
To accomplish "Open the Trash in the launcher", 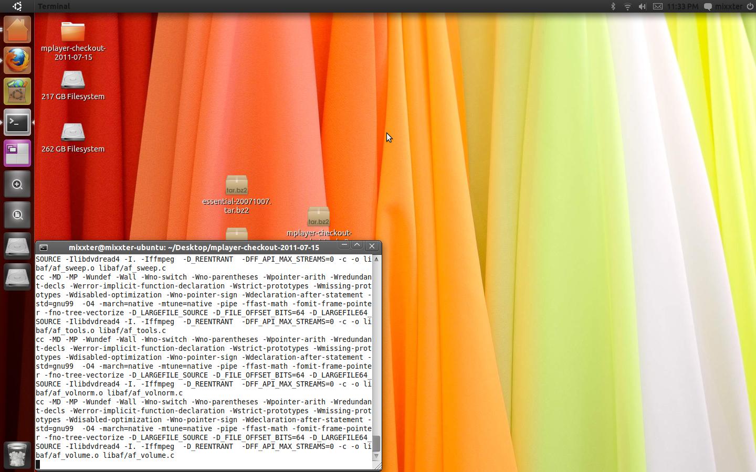I will coord(17,455).
